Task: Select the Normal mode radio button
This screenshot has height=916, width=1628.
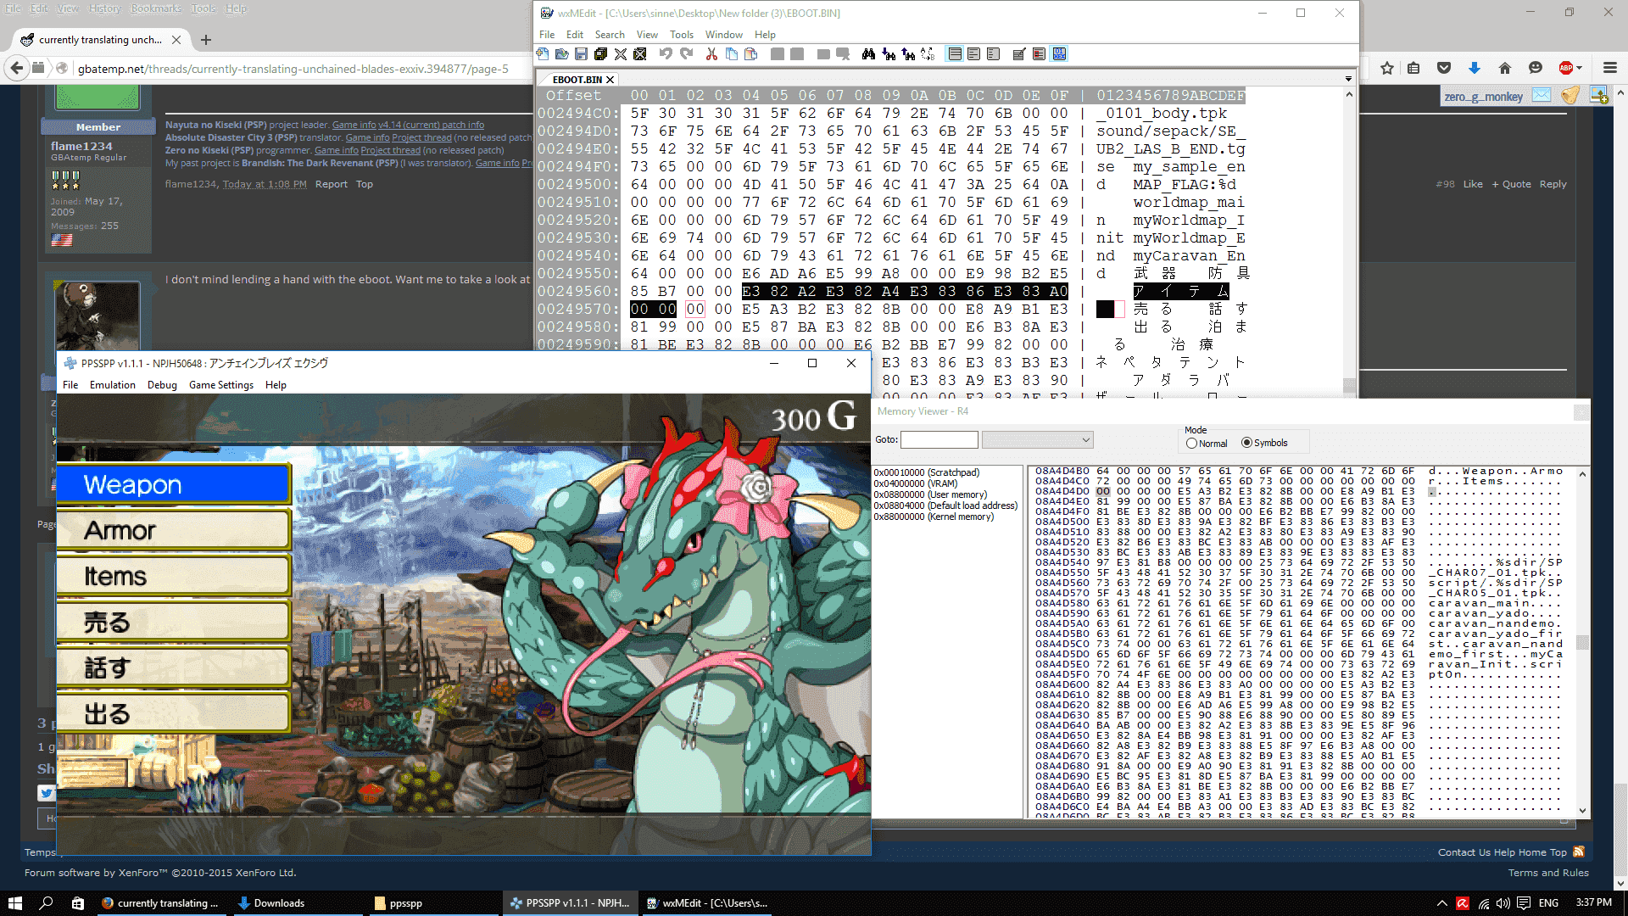Action: (x=1191, y=444)
